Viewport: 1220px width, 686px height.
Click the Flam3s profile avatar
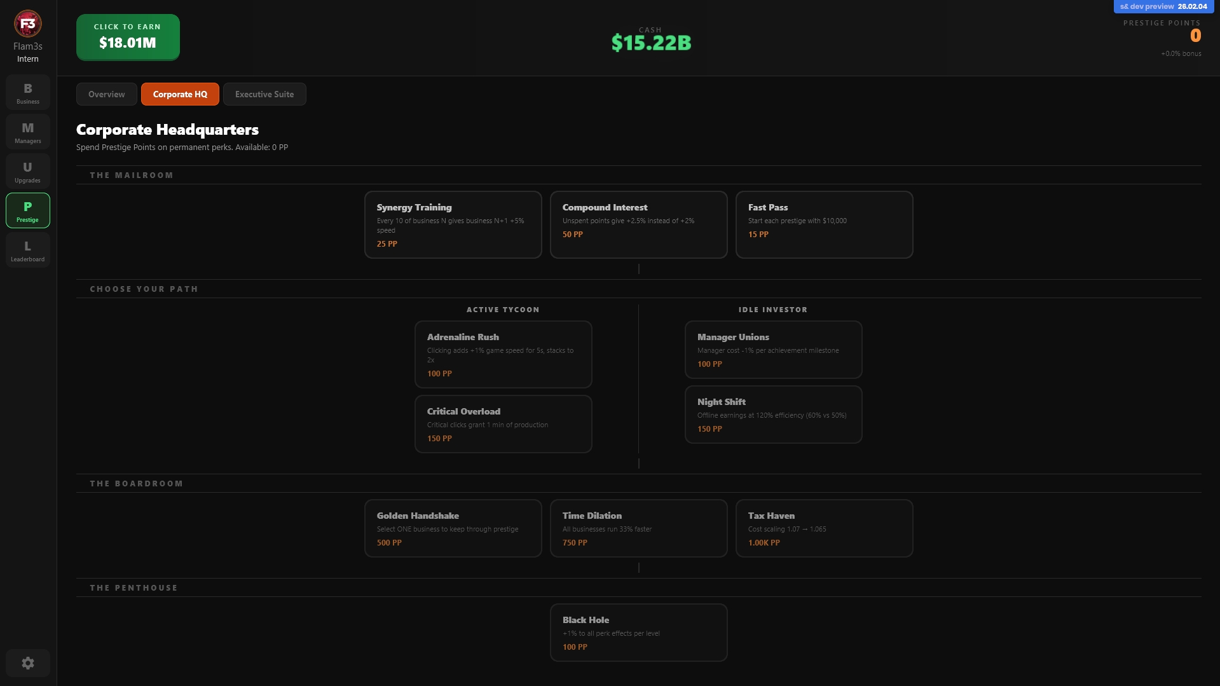pyautogui.click(x=27, y=24)
